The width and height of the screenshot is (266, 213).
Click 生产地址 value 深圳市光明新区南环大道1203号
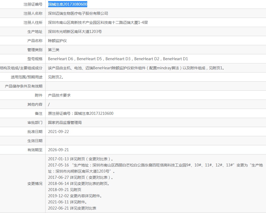pyautogui.click(x=75, y=32)
